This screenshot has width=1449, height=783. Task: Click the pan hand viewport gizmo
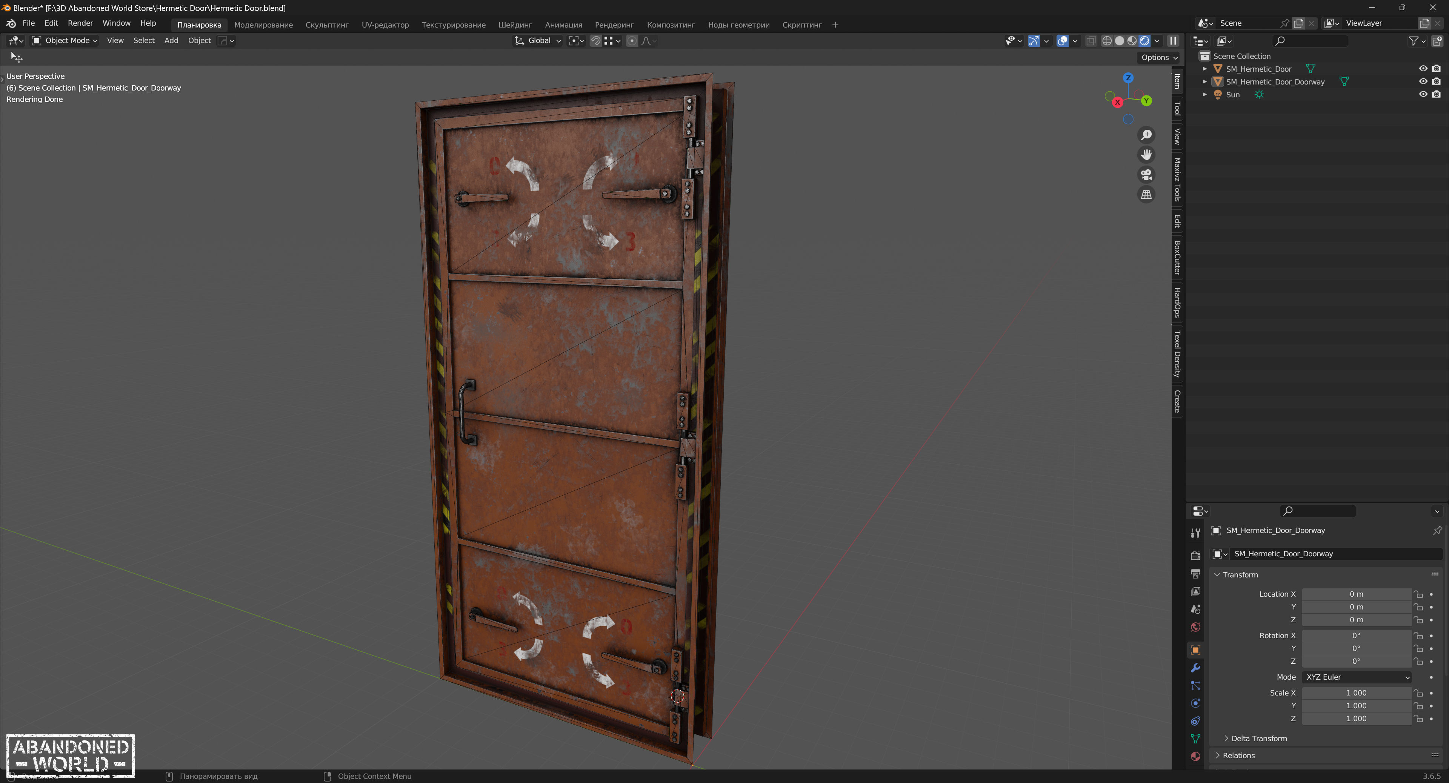(1146, 155)
